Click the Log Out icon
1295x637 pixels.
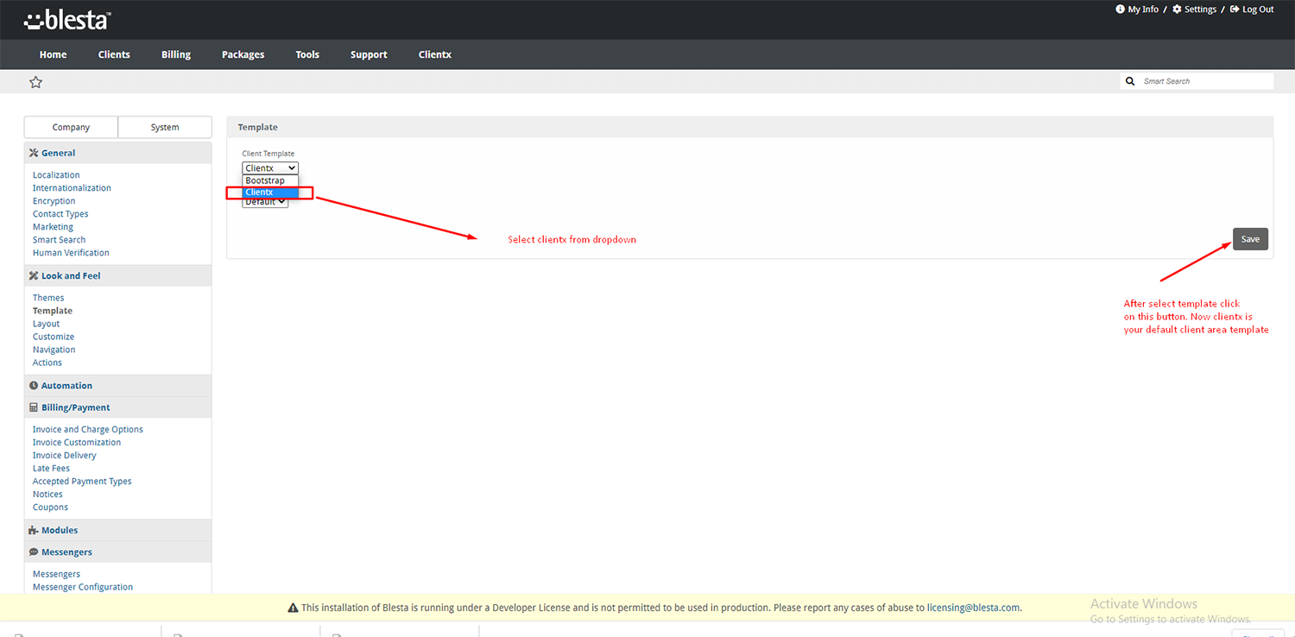pyautogui.click(x=1235, y=9)
